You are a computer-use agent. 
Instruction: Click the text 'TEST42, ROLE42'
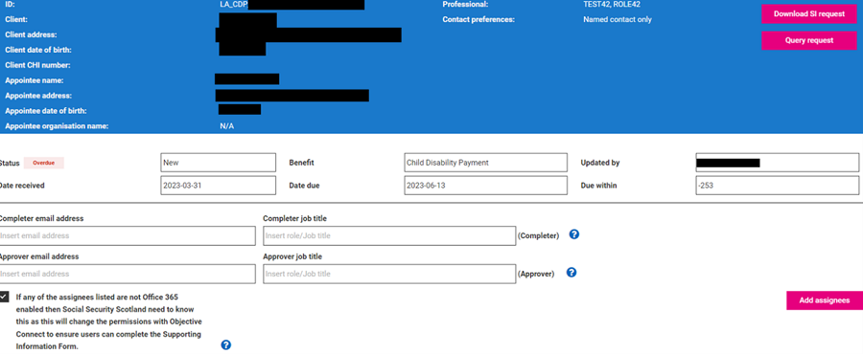pos(612,5)
